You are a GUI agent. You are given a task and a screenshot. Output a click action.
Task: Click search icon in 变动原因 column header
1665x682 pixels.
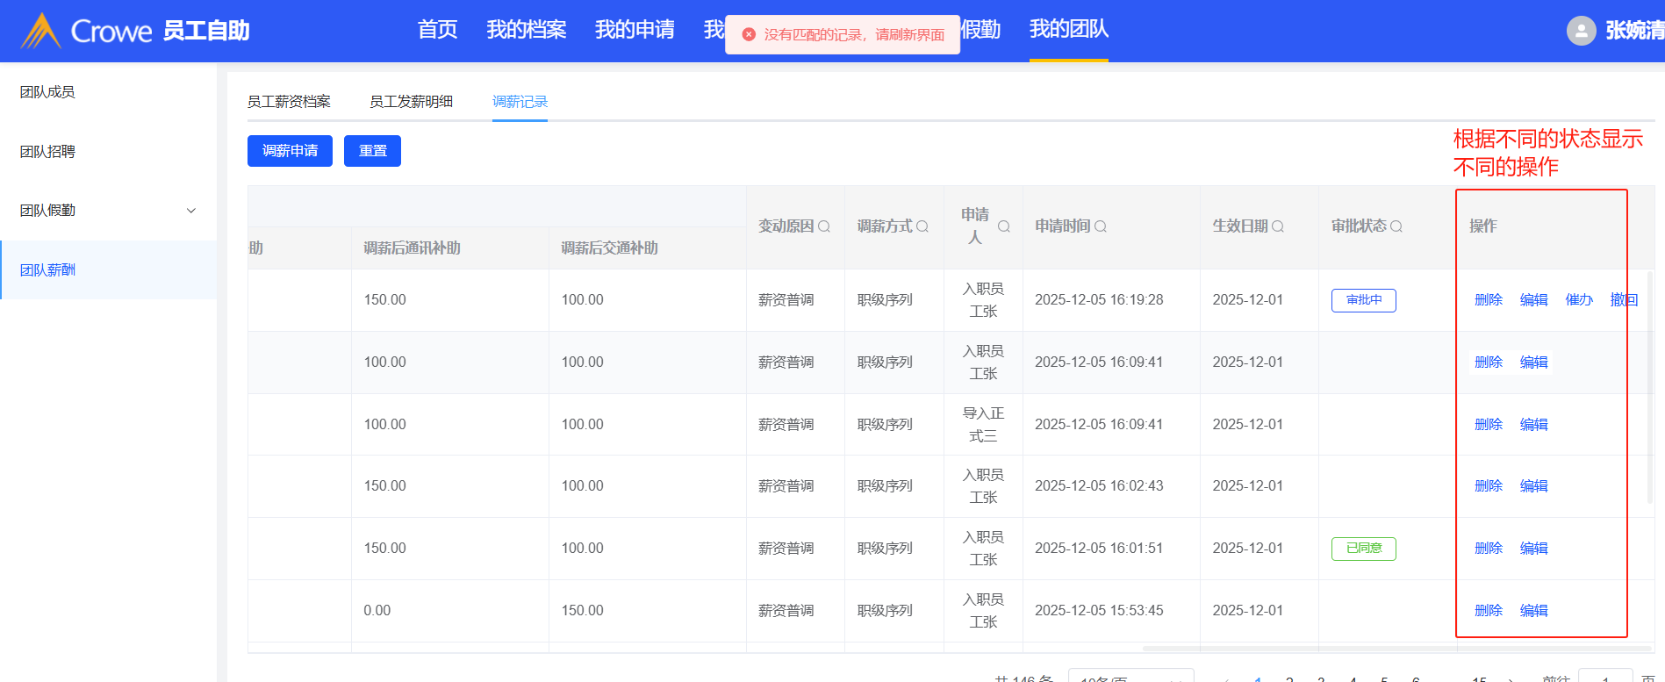[824, 226]
